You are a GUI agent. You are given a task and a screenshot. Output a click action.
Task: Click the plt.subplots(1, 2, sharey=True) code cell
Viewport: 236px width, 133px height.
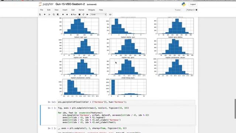click(x=126, y=130)
